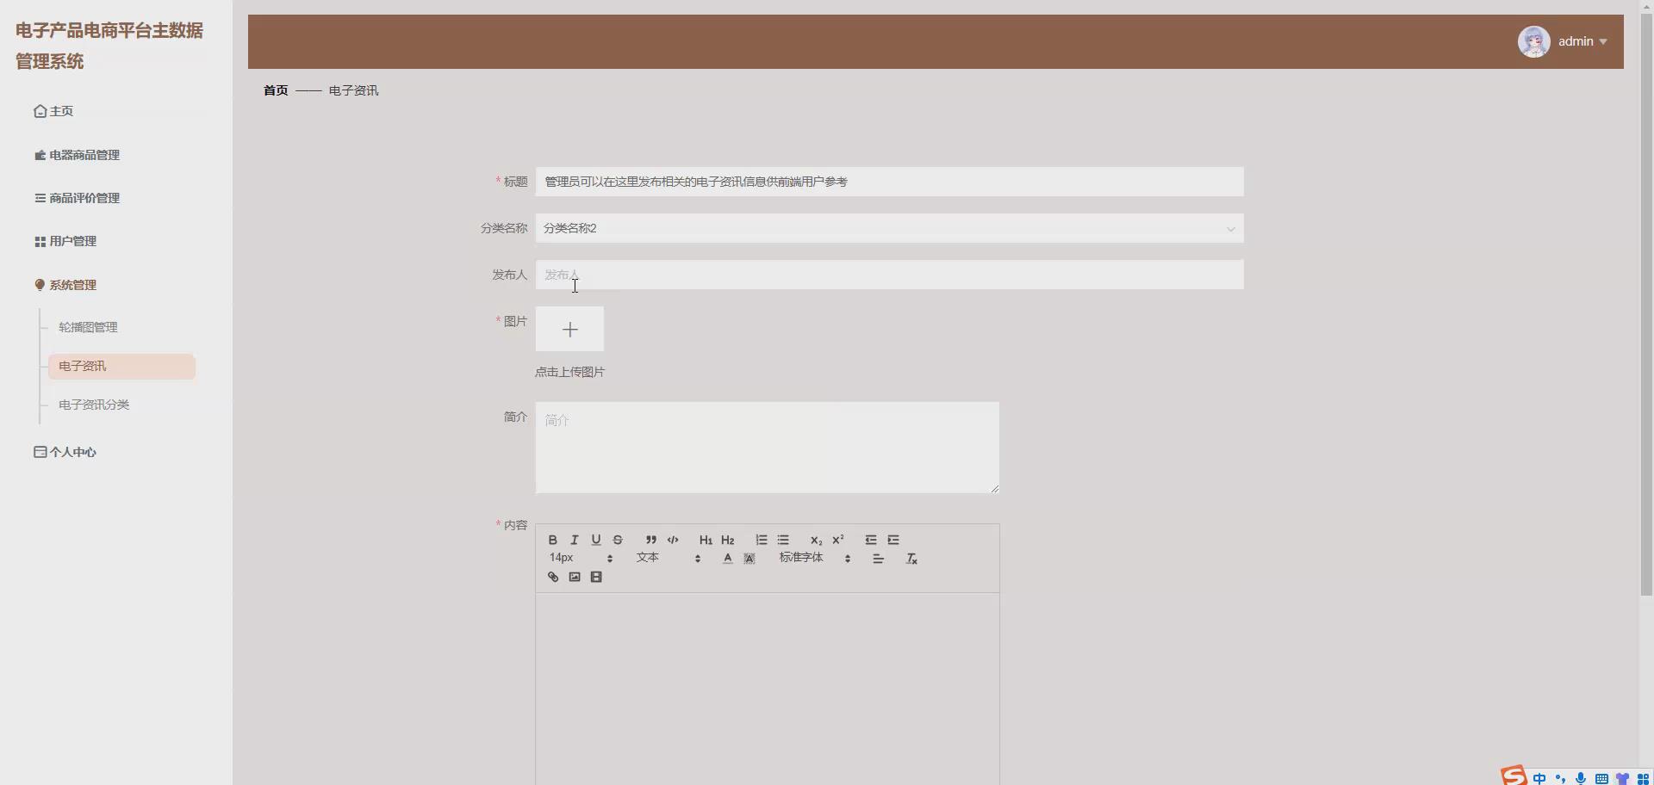This screenshot has height=785, width=1654.
Task: Open the 分类名称 select dropdown
Action: (889, 228)
